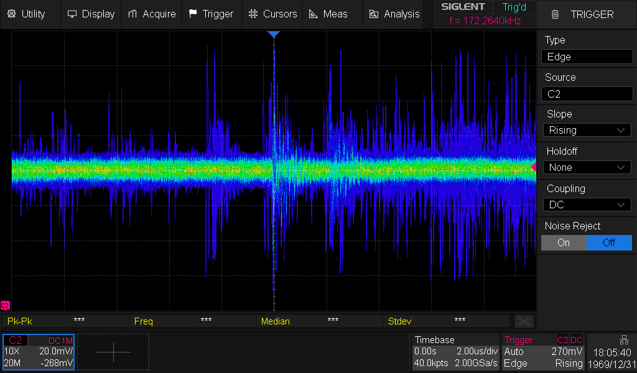The image size is (637, 373).
Task: Open the Cursors menu
Action: (x=272, y=14)
